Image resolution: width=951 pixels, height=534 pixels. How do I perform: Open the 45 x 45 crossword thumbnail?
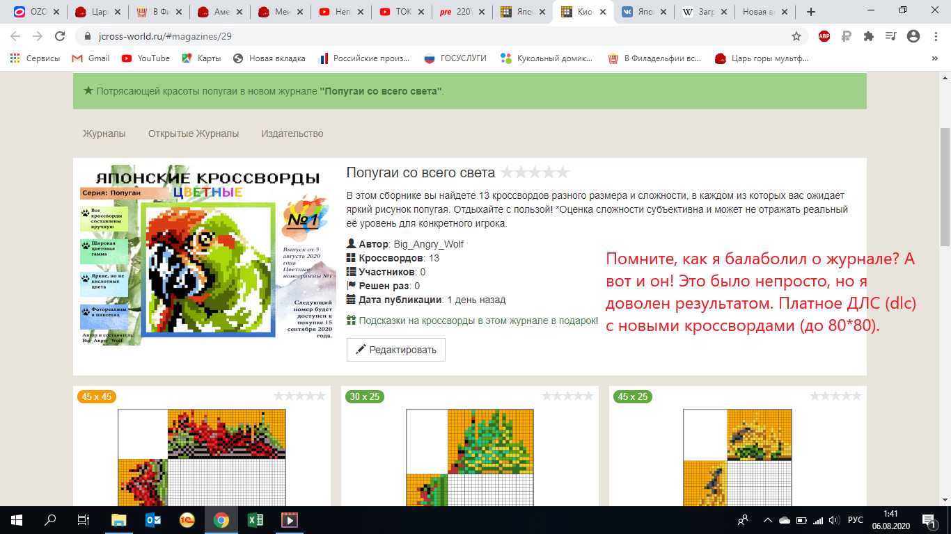[202, 458]
